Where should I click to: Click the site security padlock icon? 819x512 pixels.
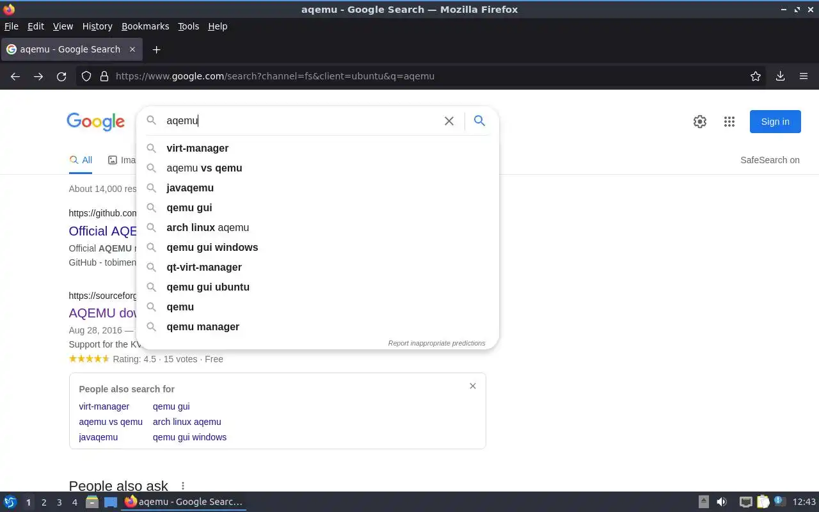coord(104,76)
